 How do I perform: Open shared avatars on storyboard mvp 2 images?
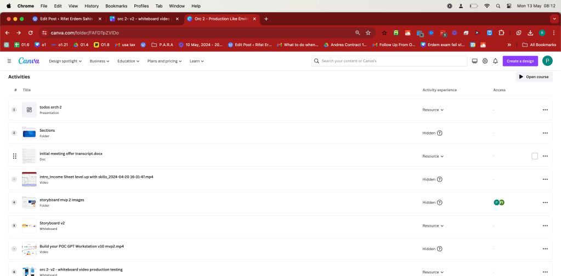pos(499,202)
